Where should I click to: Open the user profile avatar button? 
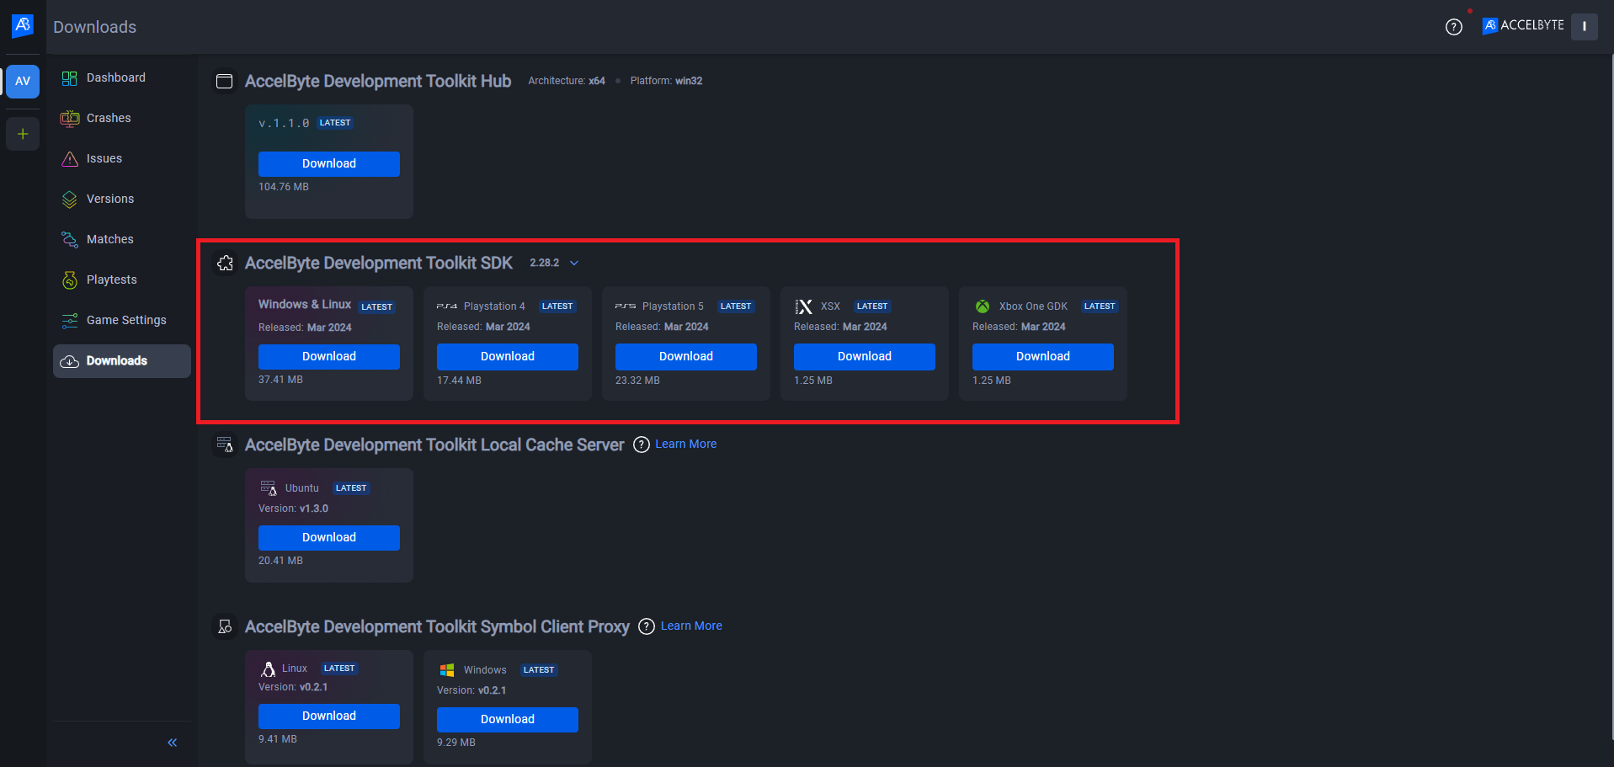point(1584,26)
